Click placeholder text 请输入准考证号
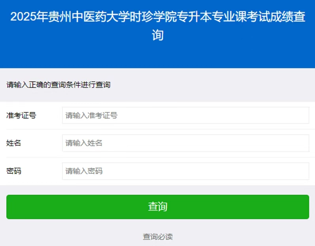 tap(91, 116)
